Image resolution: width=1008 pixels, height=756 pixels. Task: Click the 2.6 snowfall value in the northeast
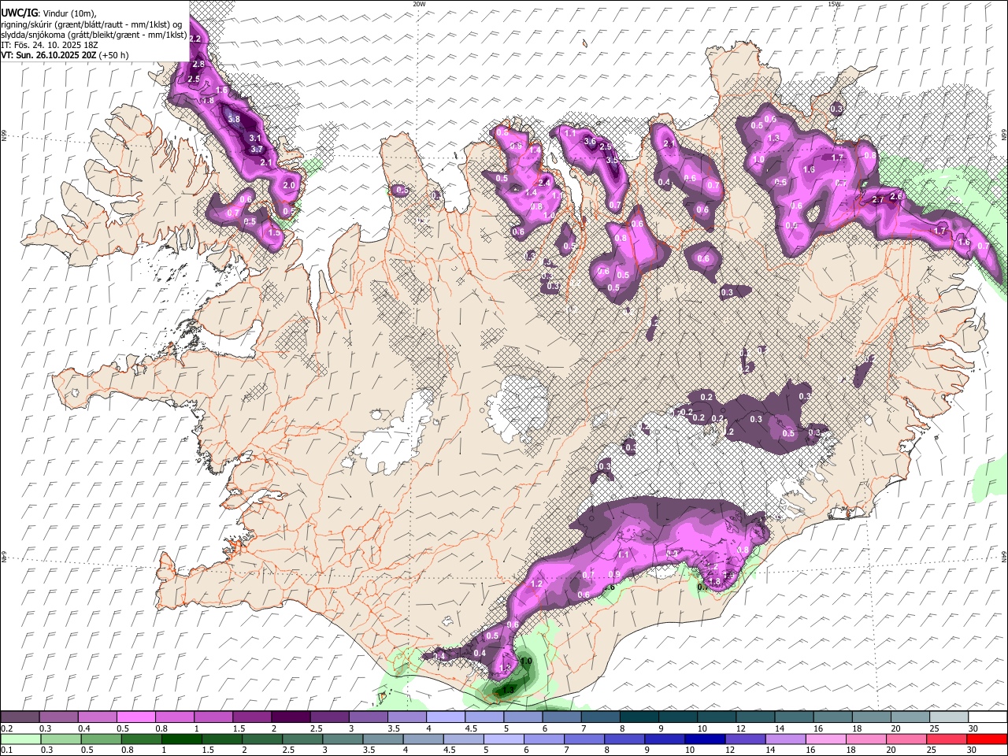click(895, 196)
